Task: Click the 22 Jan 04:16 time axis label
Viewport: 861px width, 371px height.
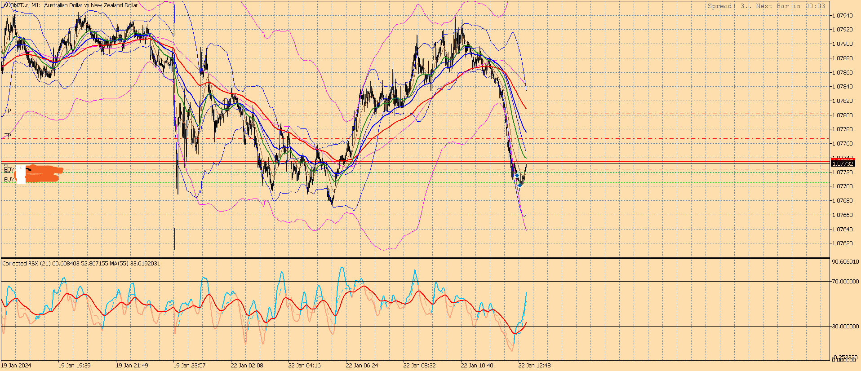Action: pos(305,366)
